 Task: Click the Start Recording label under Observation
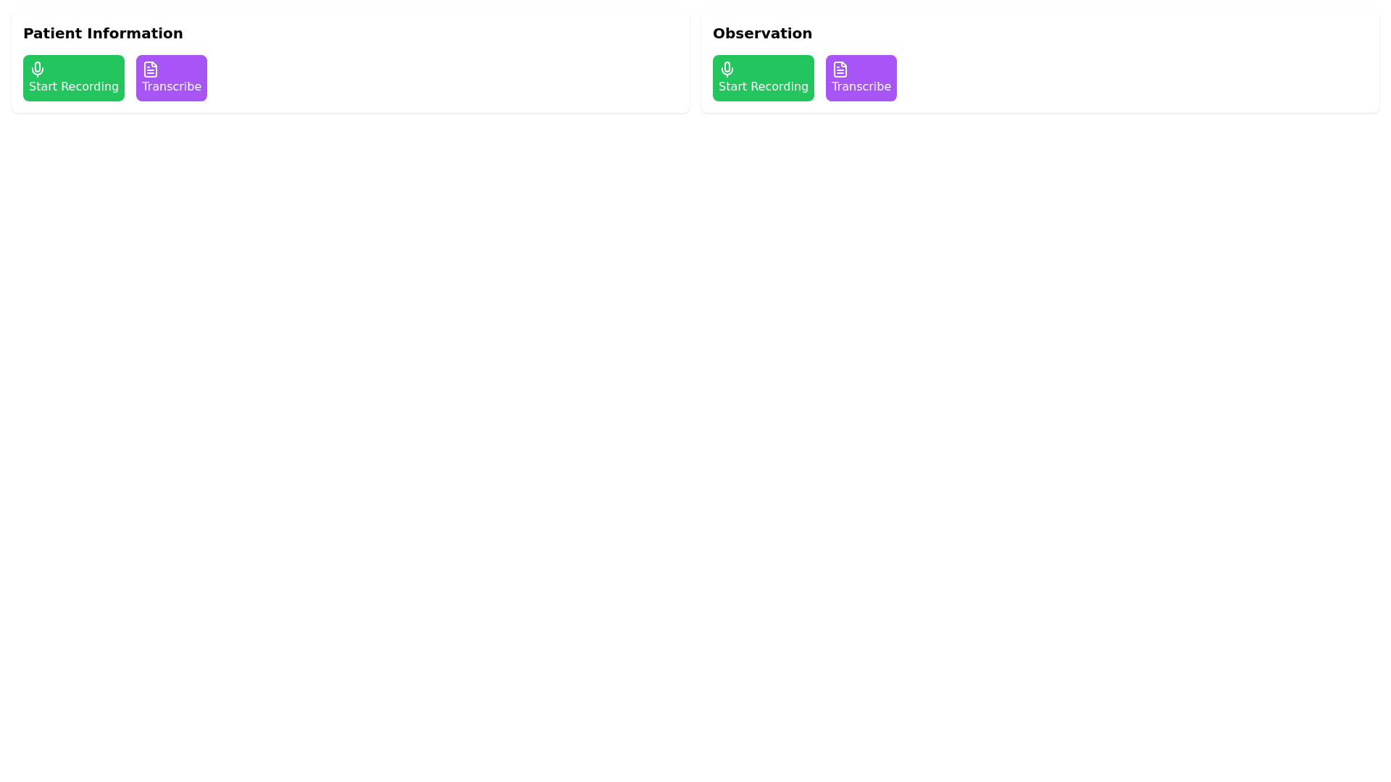(x=764, y=87)
